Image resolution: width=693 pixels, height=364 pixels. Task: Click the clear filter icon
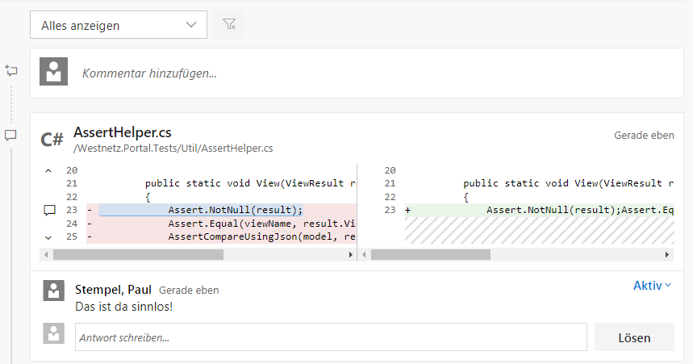pyautogui.click(x=229, y=25)
